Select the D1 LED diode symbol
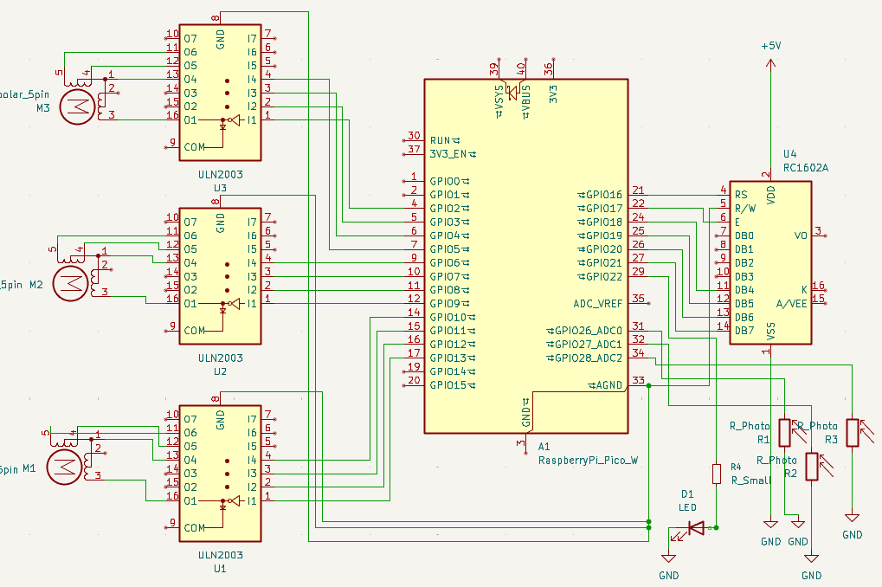Viewport: 882px width, 587px height. (x=697, y=528)
